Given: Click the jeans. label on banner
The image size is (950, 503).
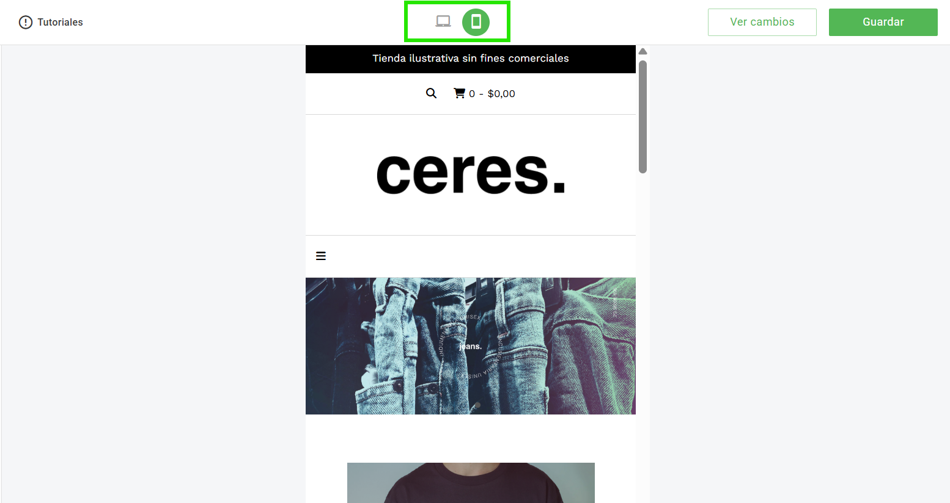Looking at the screenshot, I should pyautogui.click(x=471, y=346).
